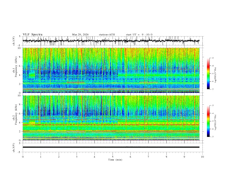Click the ch.2 spectrogram panel
228x176 pixels.
(x=111, y=118)
